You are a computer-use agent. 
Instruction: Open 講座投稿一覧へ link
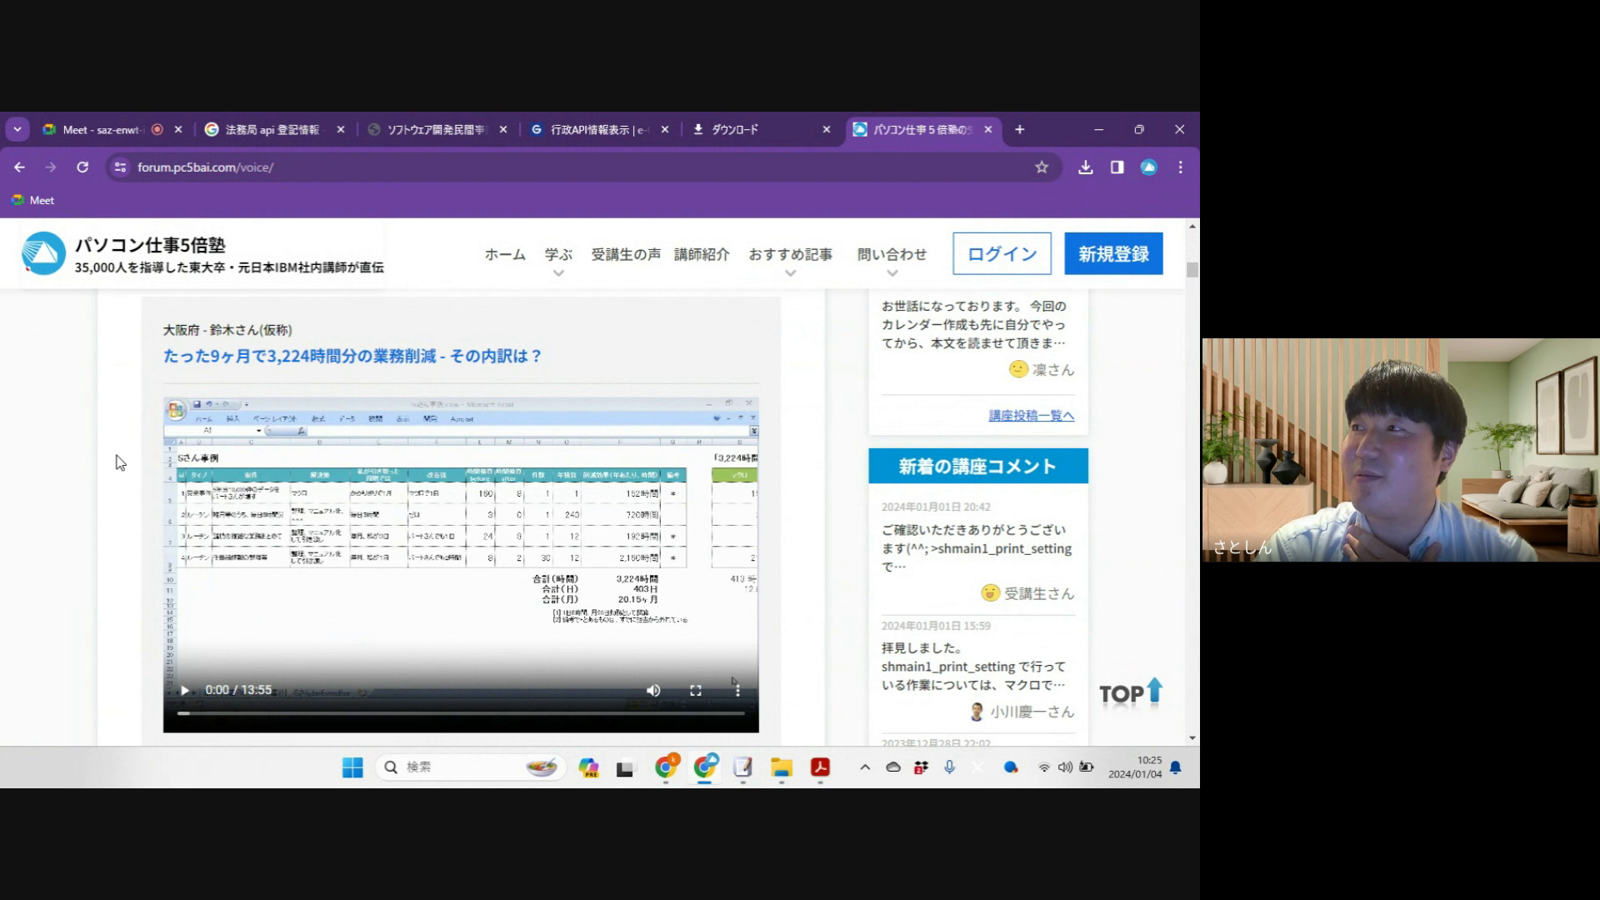(1031, 416)
